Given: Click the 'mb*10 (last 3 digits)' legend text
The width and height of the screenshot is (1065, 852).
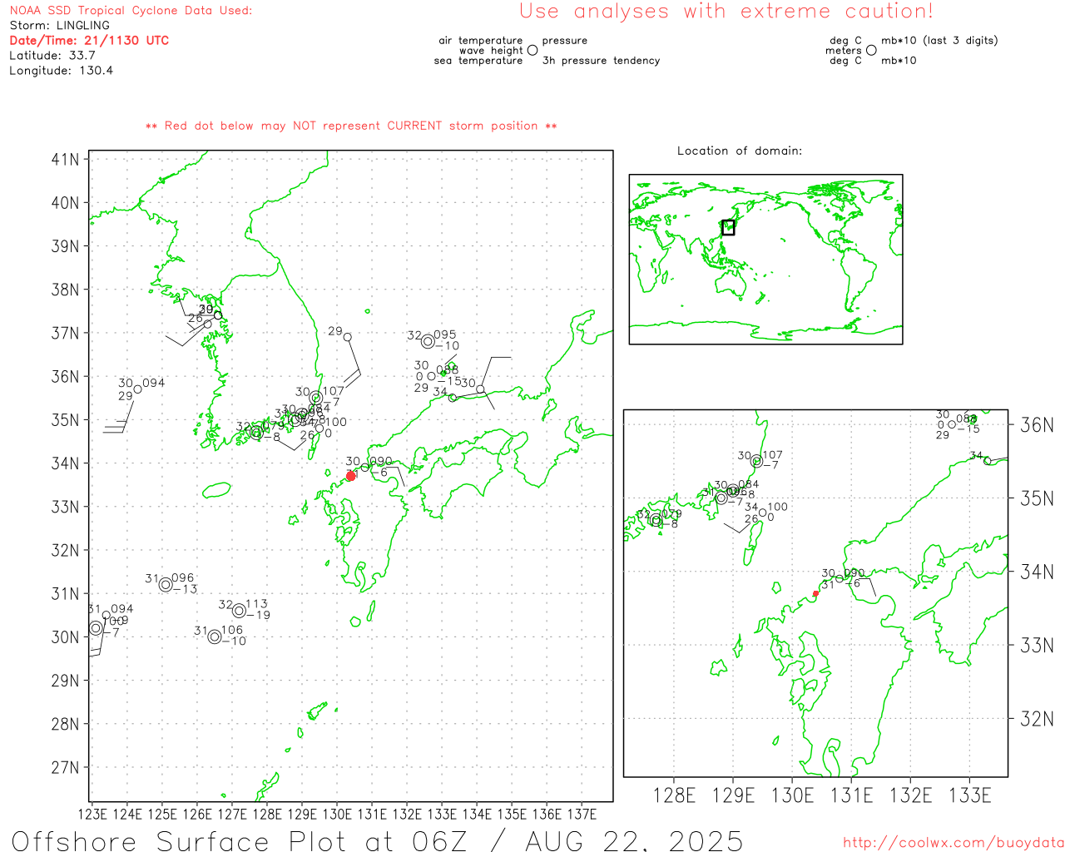Looking at the screenshot, I should 939,40.
